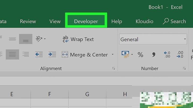Click the Increase Decimal icon
This screenshot has width=193, height=108.
tap(167, 55)
